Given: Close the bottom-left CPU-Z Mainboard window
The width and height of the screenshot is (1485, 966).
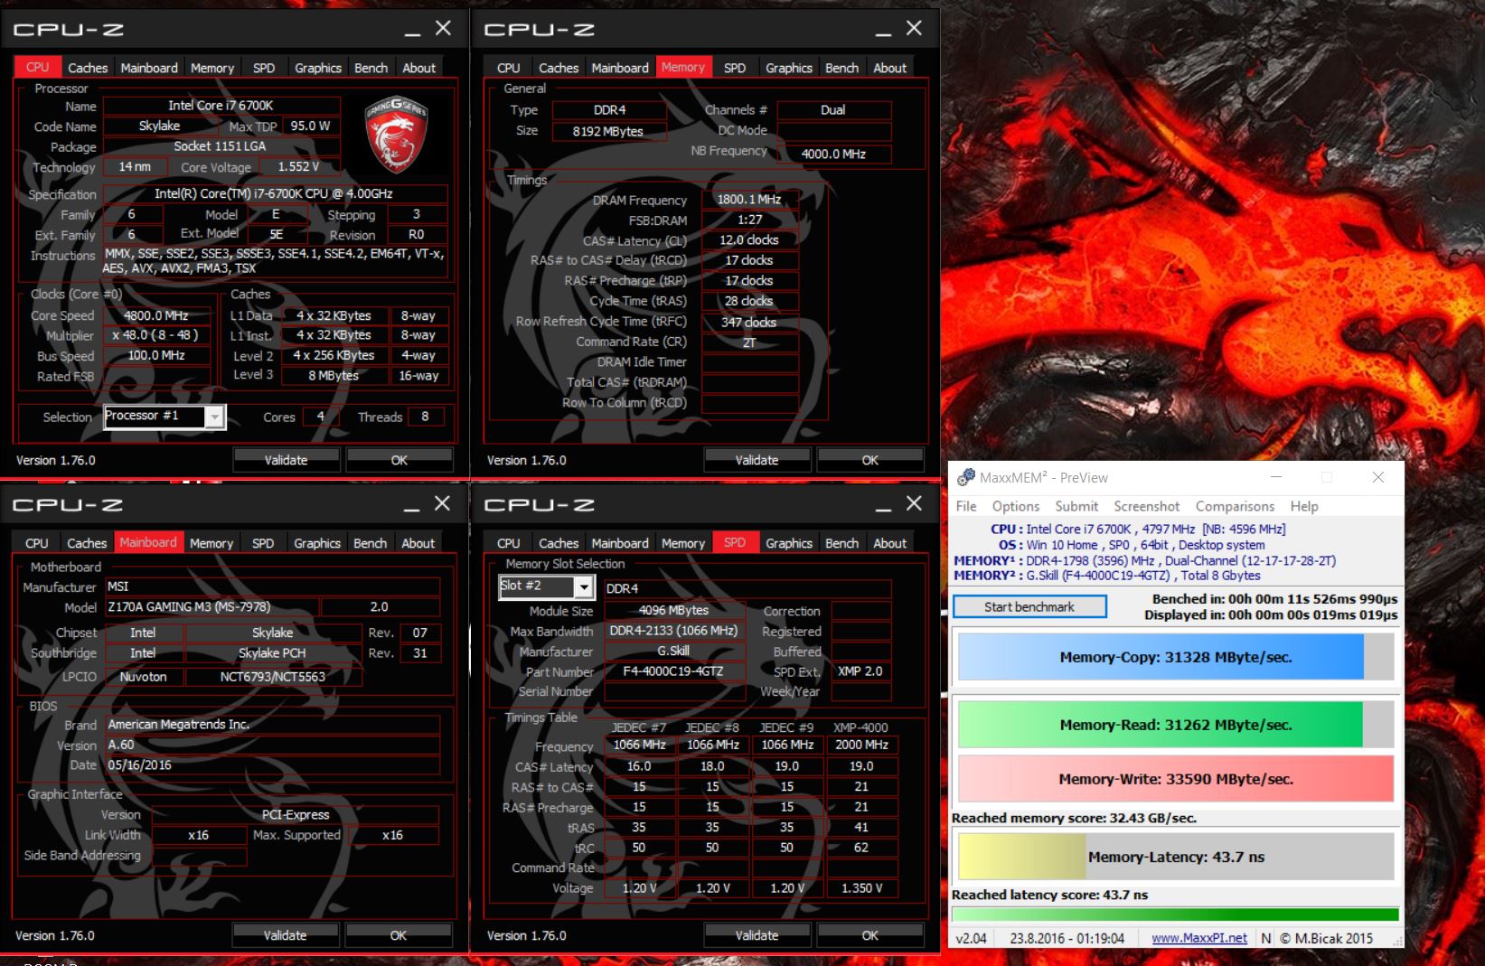Looking at the screenshot, I should tap(442, 503).
